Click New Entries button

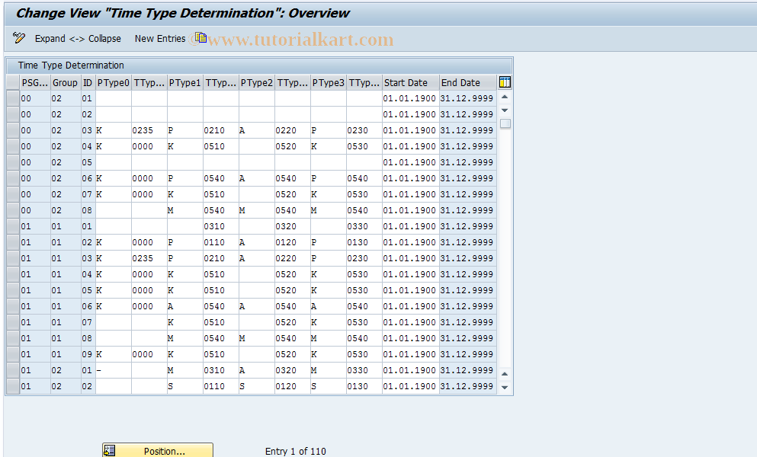coord(160,39)
